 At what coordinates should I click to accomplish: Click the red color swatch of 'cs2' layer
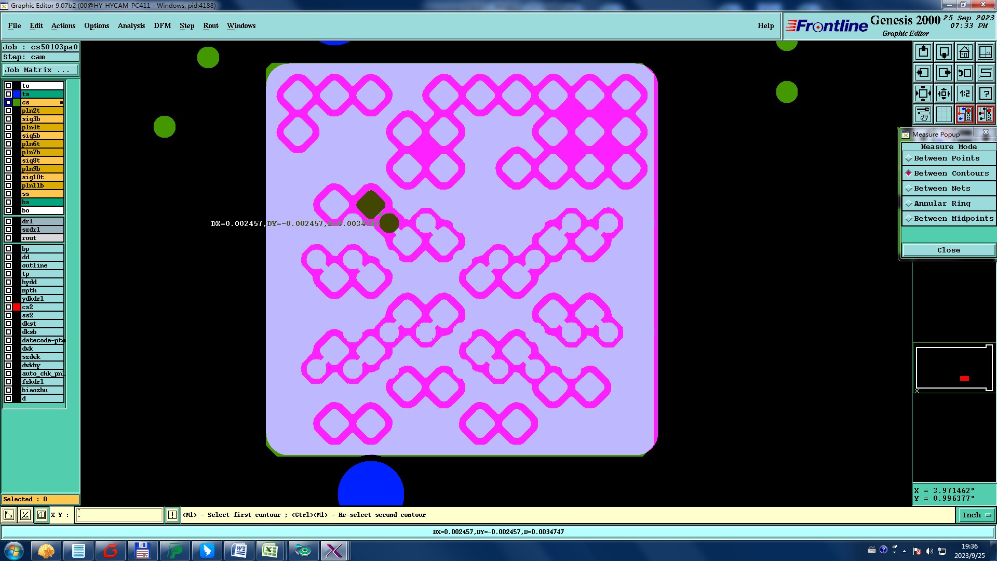tap(17, 307)
